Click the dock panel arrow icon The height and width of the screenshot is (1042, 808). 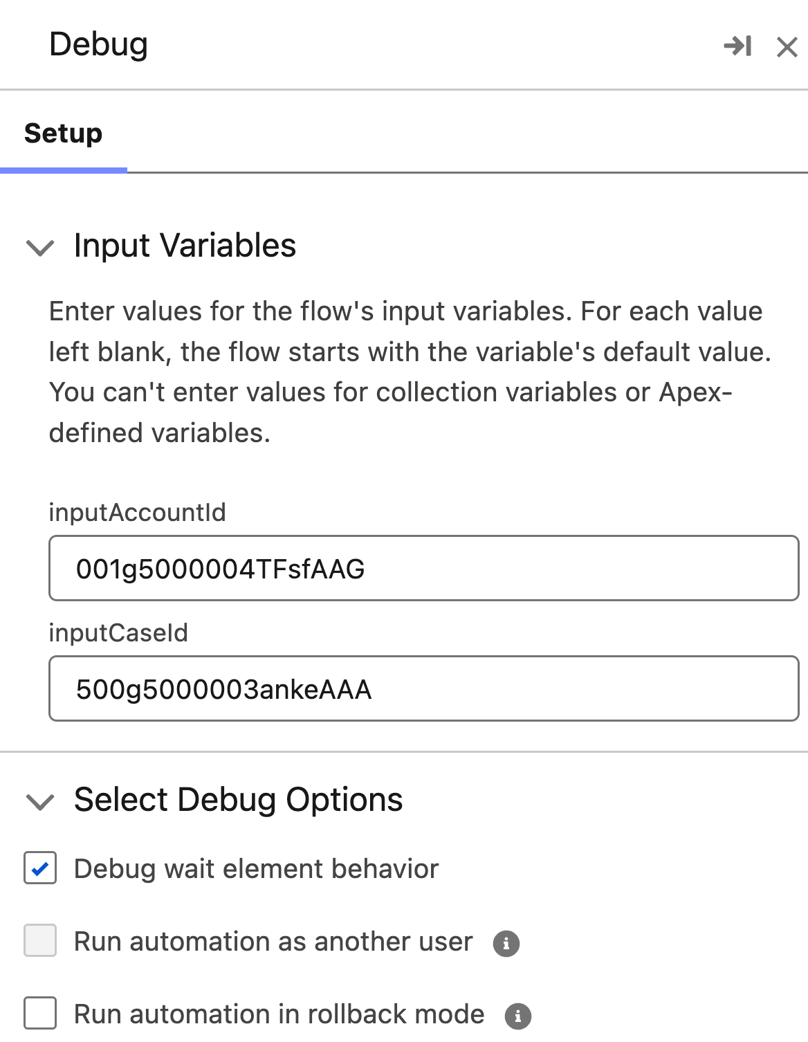coord(737,46)
